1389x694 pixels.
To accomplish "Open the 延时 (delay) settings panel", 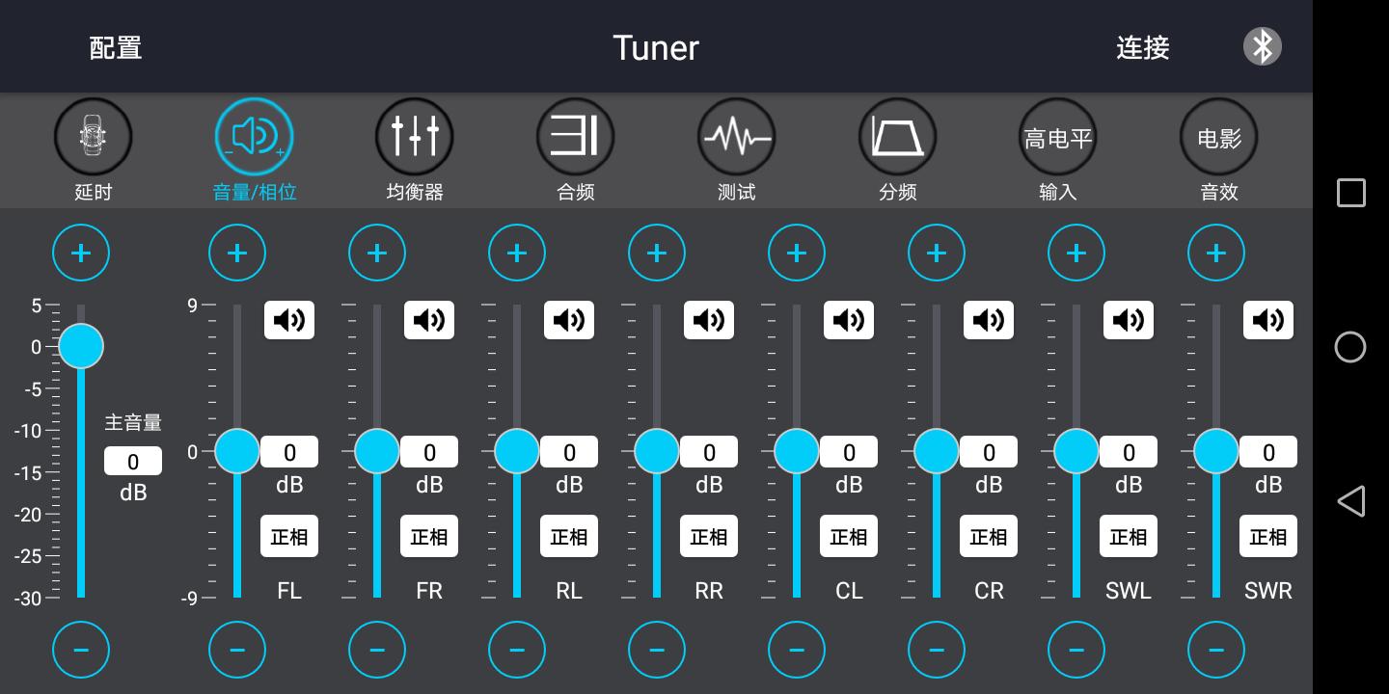I will tap(93, 149).
